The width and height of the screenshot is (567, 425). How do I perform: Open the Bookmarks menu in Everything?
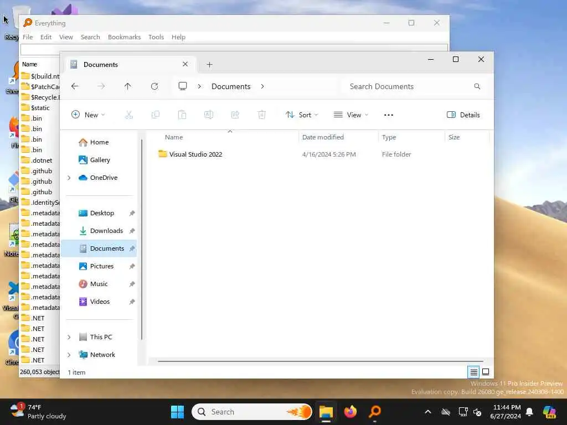pos(125,37)
